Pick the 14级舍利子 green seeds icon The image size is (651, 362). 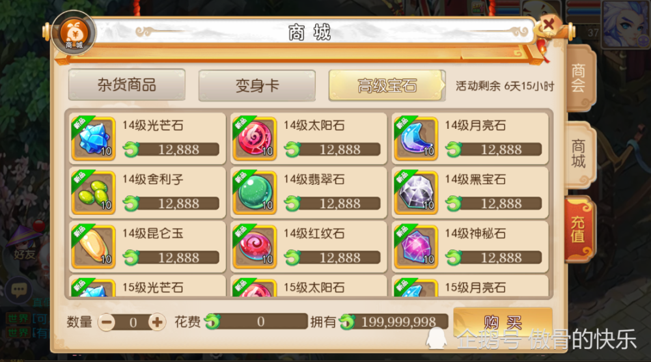pyautogui.click(x=93, y=193)
